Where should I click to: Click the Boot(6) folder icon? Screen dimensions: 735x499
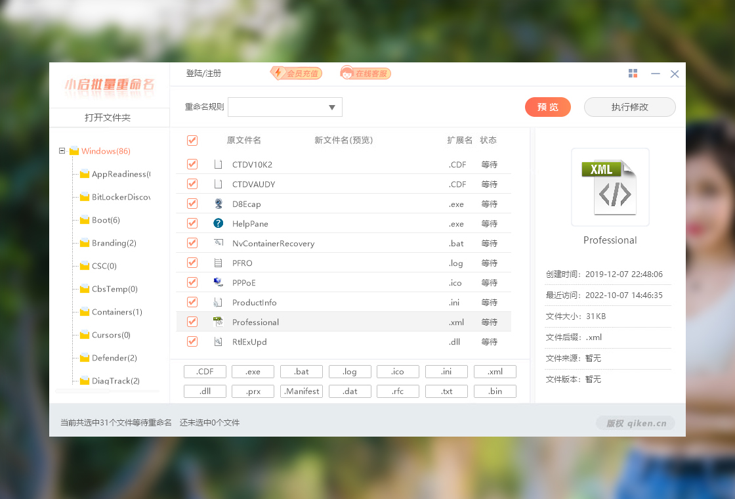click(x=85, y=220)
